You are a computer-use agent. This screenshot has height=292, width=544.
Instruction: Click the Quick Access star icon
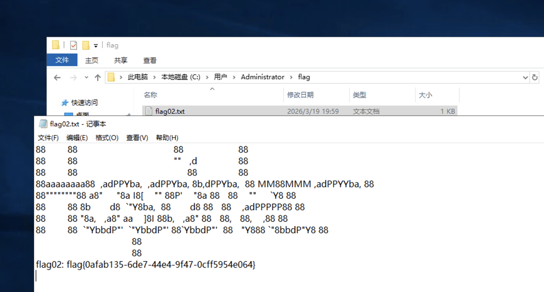coord(65,103)
